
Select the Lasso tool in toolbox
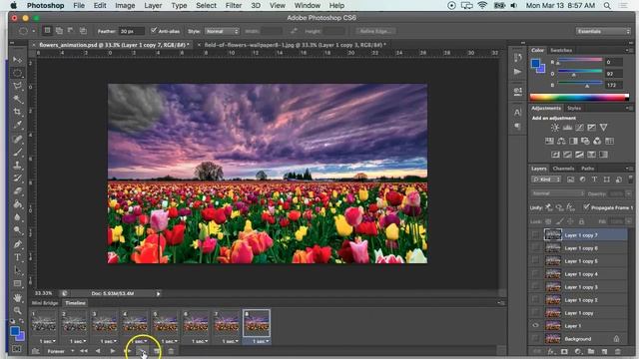click(17, 87)
